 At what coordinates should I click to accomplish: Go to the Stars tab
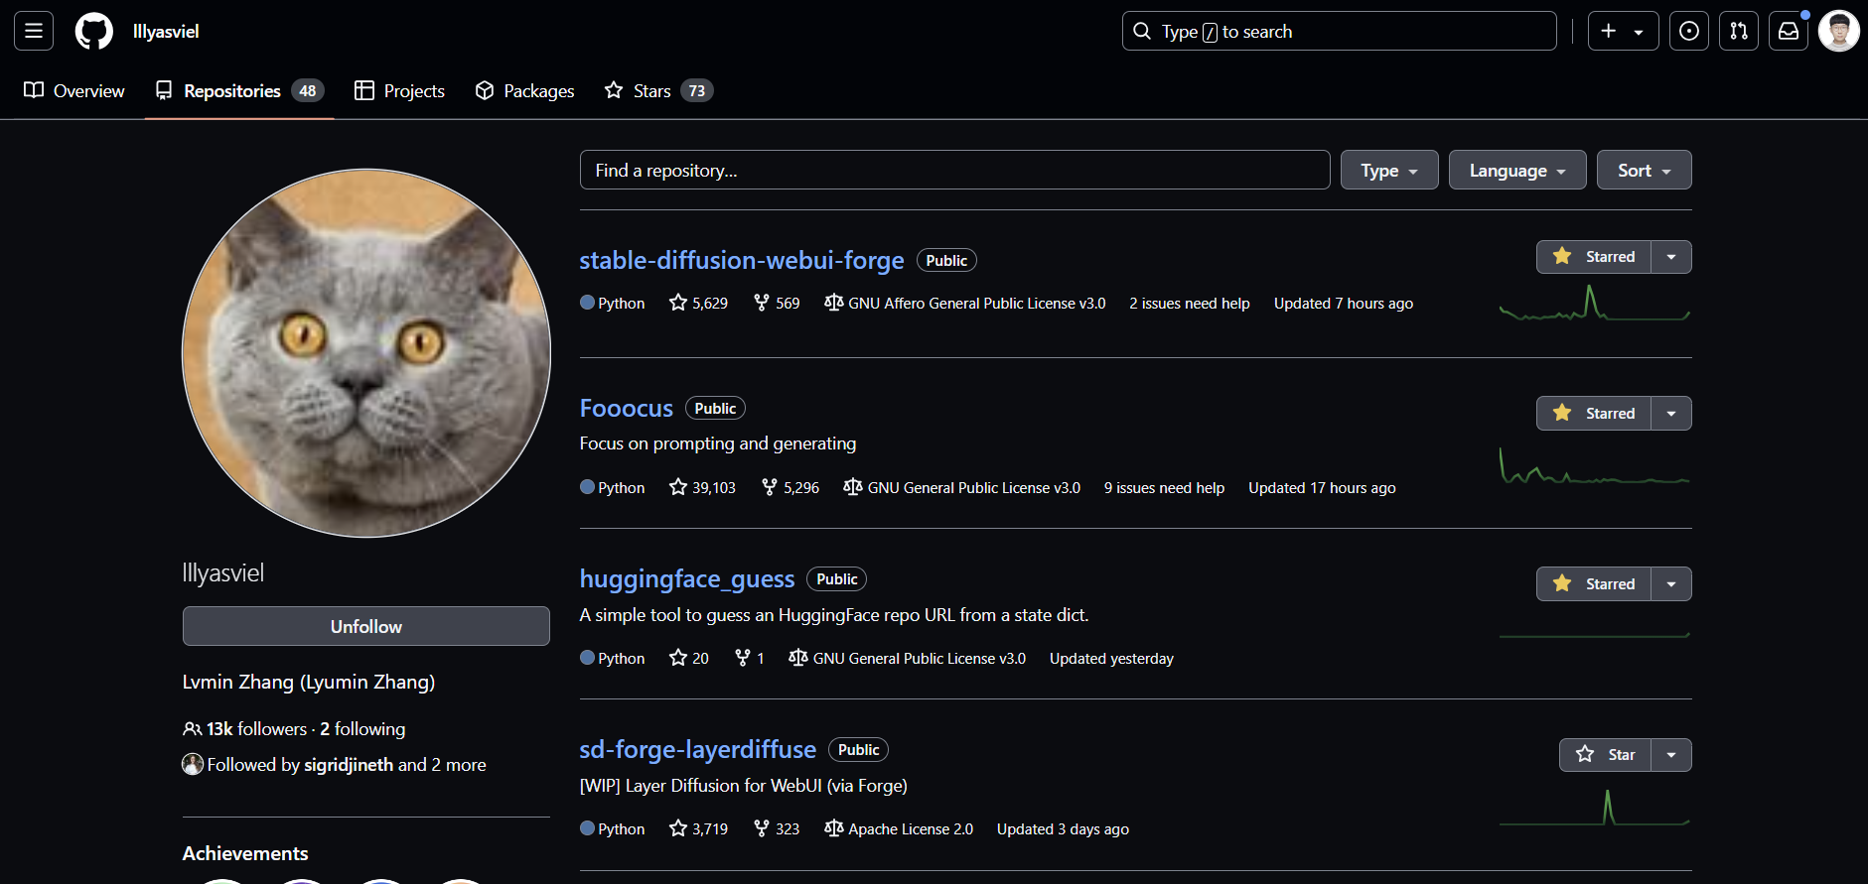coord(658,91)
